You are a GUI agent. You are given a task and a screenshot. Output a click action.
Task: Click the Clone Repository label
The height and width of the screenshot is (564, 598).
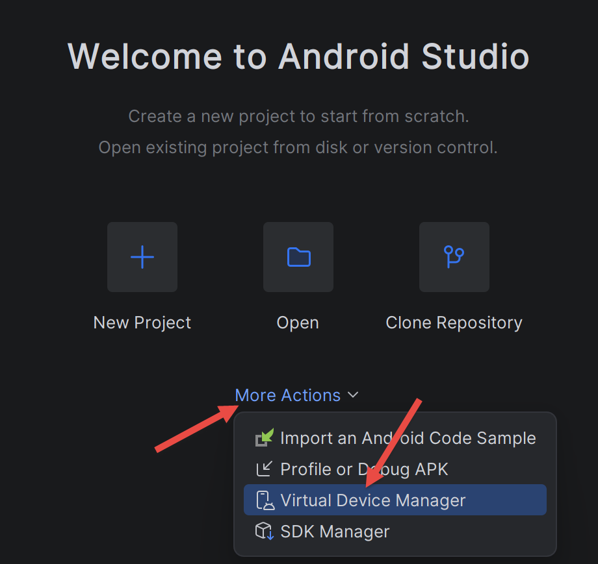454,323
